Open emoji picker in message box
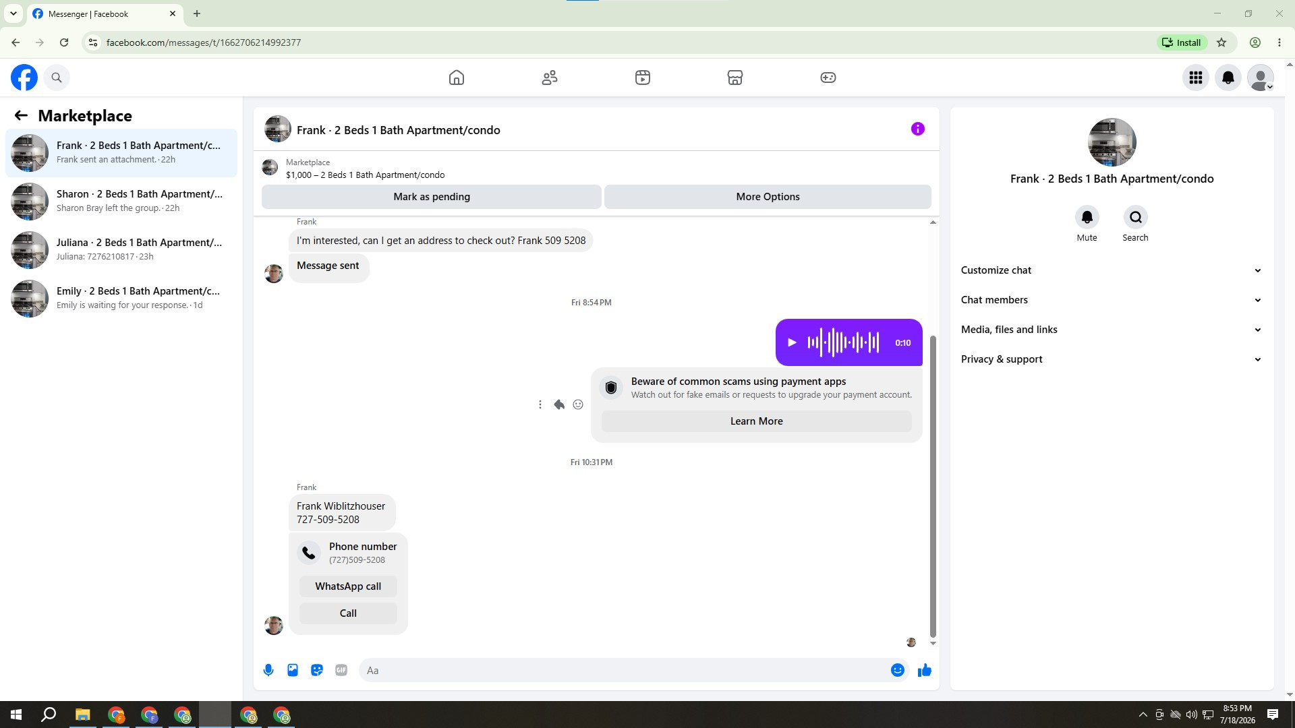The width and height of the screenshot is (1295, 728). (898, 670)
